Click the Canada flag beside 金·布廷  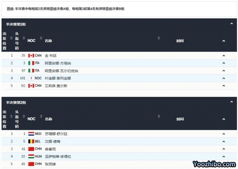click(x=31, y=55)
